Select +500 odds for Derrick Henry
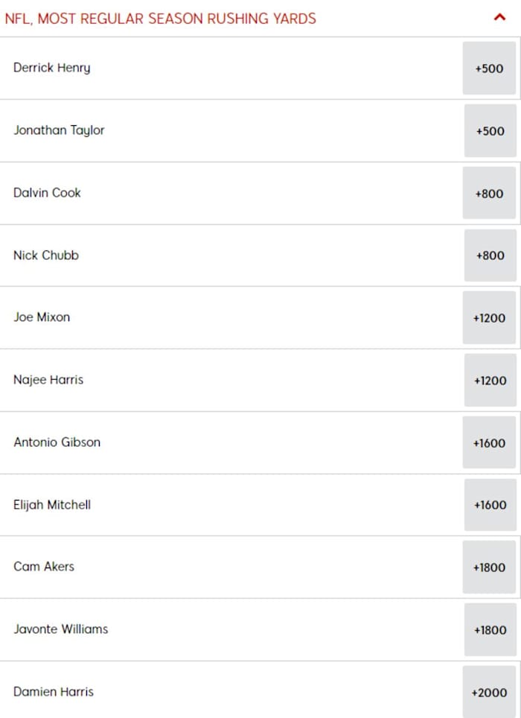The image size is (521, 718). point(490,68)
